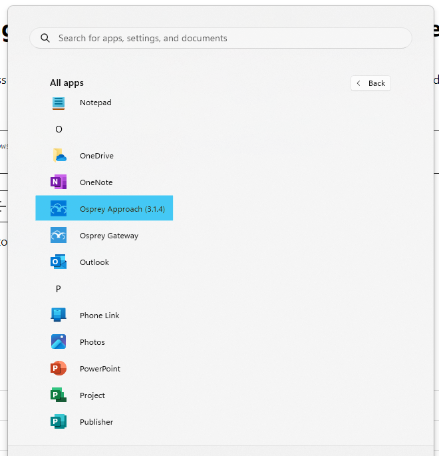Image resolution: width=439 pixels, height=456 pixels.
Task: Select the PowerPoint list entry
Action: click(x=104, y=369)
